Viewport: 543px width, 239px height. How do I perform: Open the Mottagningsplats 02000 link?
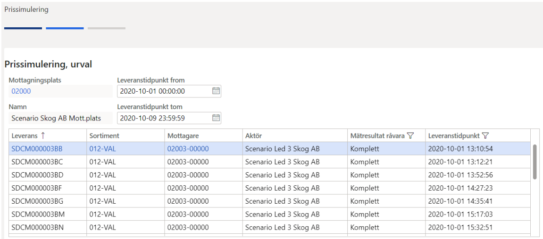pos(19,91)
